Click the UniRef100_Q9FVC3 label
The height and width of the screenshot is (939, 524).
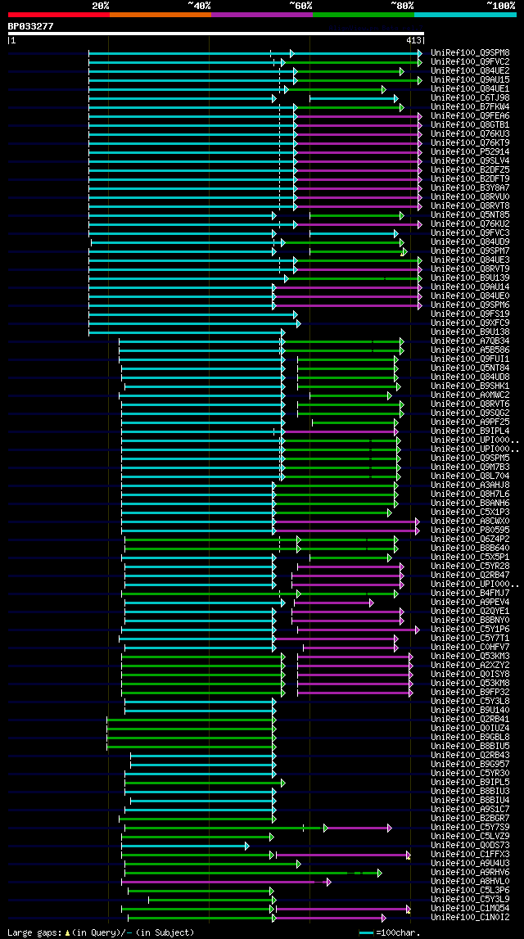point(470,232)
